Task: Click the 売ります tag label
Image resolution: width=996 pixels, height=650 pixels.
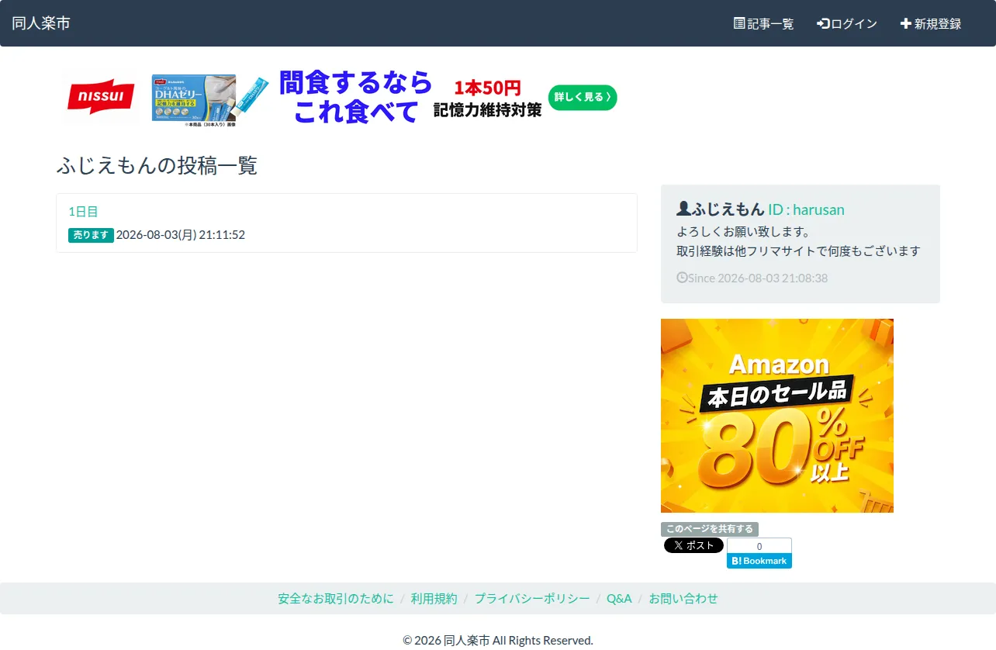Action: (91, 235)
